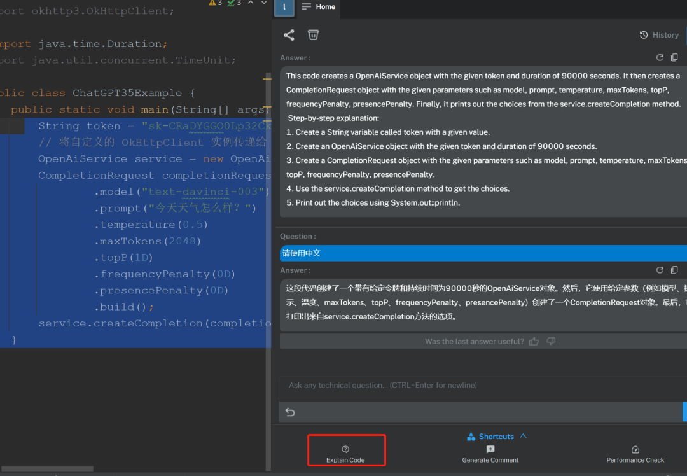Click the History clock icon

(x=644, y=35)
